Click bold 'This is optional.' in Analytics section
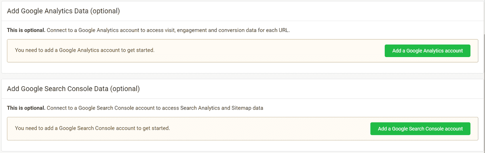Screen dimensions: 485x153 click(26, 30)
